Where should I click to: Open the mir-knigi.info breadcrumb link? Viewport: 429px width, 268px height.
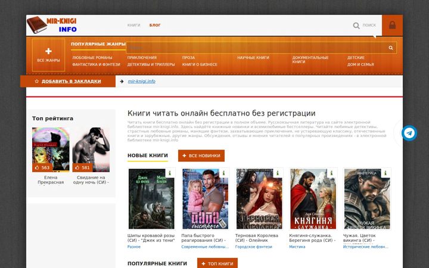pyautogui.click(x=141, y=81)
